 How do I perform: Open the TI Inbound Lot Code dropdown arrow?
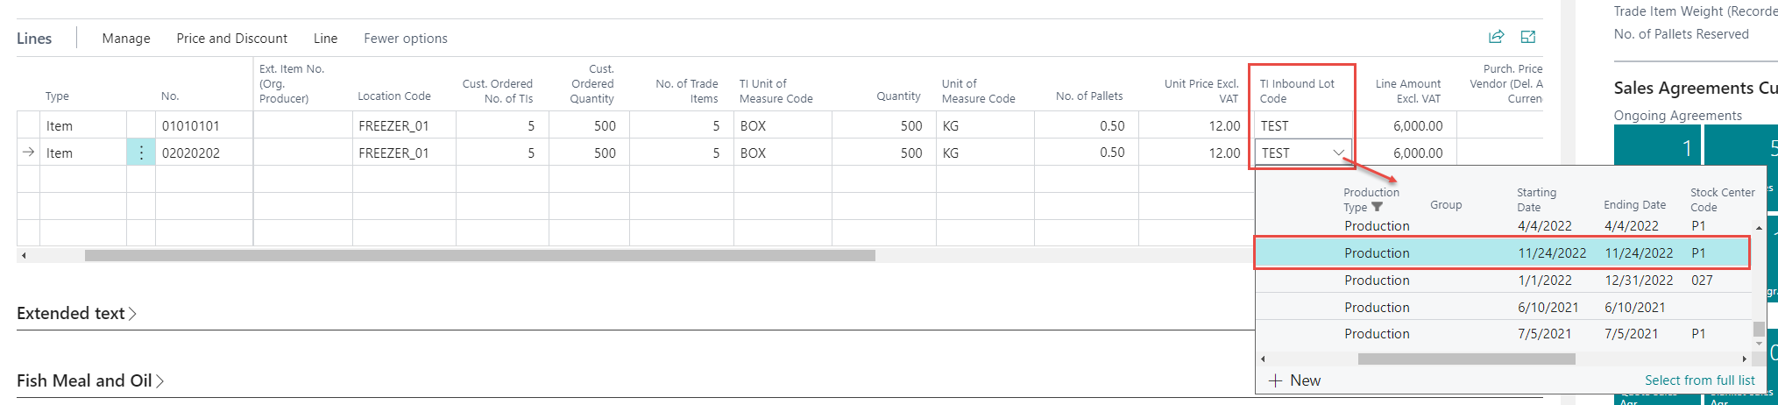pyautogui.click(x=1339, y=153)
